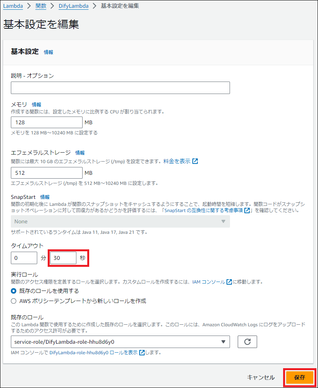The height and width of the screenshot is (388, 318).
Task: Focus the timeout seconds field showing 30
Action: (63, 258)
